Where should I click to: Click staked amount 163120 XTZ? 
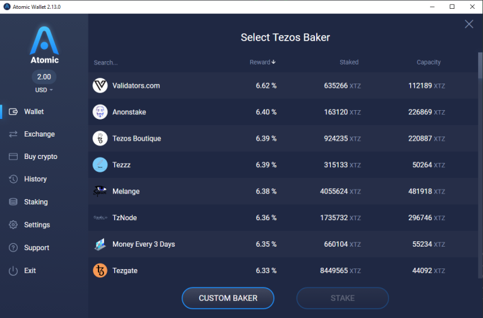[342, 112]
